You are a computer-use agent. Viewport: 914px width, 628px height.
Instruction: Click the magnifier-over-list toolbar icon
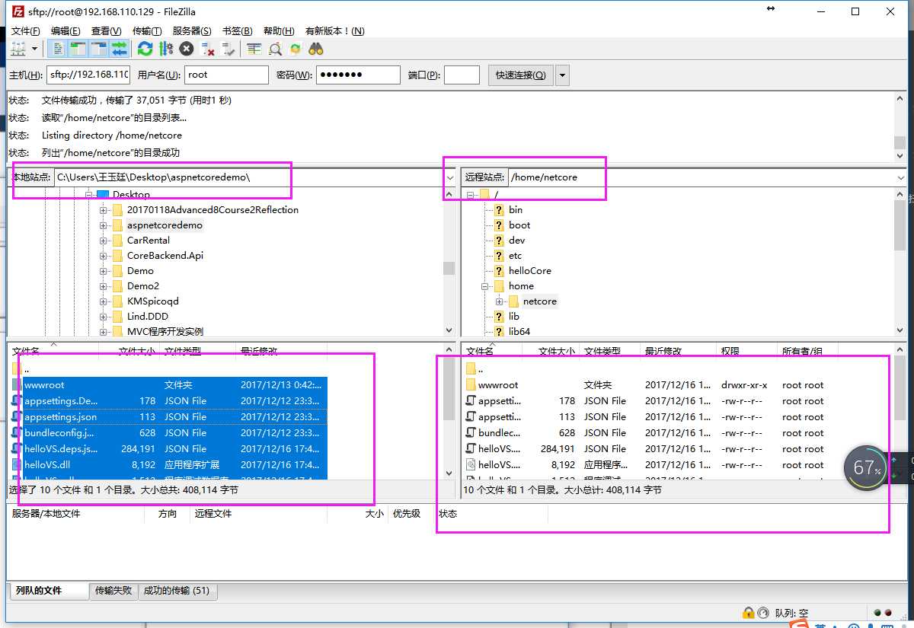click(x=275, y=49)
